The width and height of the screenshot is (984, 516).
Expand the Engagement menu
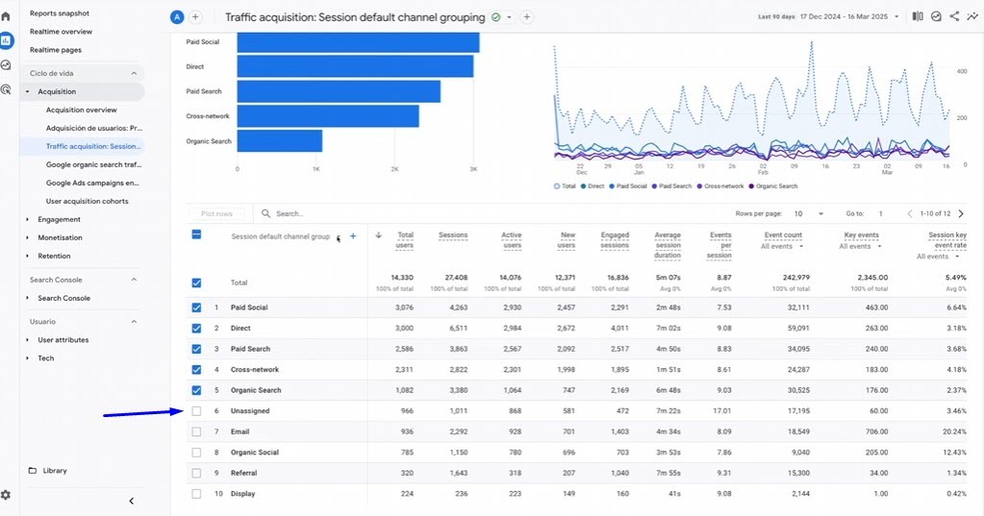(x=59, y=219)
